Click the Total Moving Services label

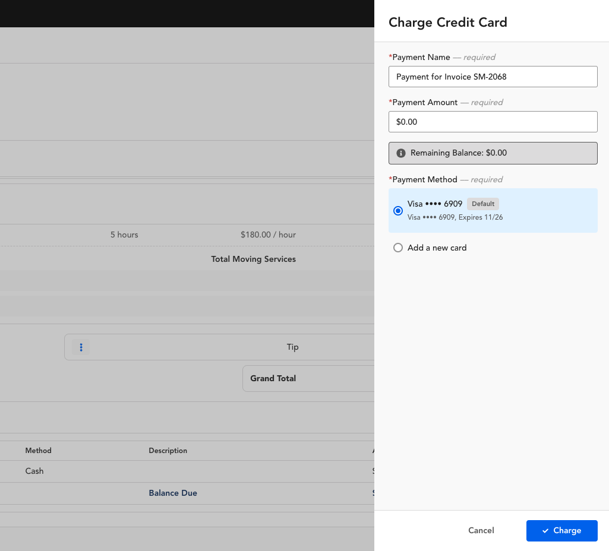[x=253, y=259]
